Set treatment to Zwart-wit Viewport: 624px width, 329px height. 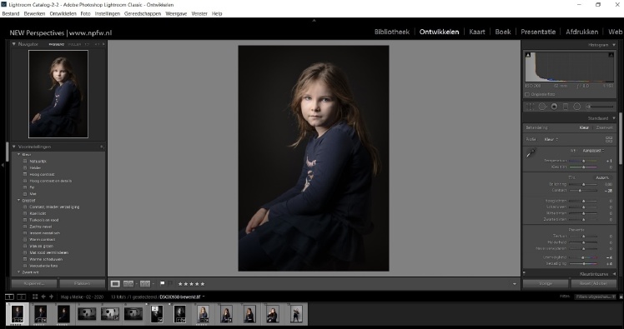pyautogui.click(x=605, y=127)
